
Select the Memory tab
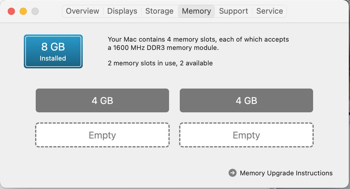click(196, 11)
